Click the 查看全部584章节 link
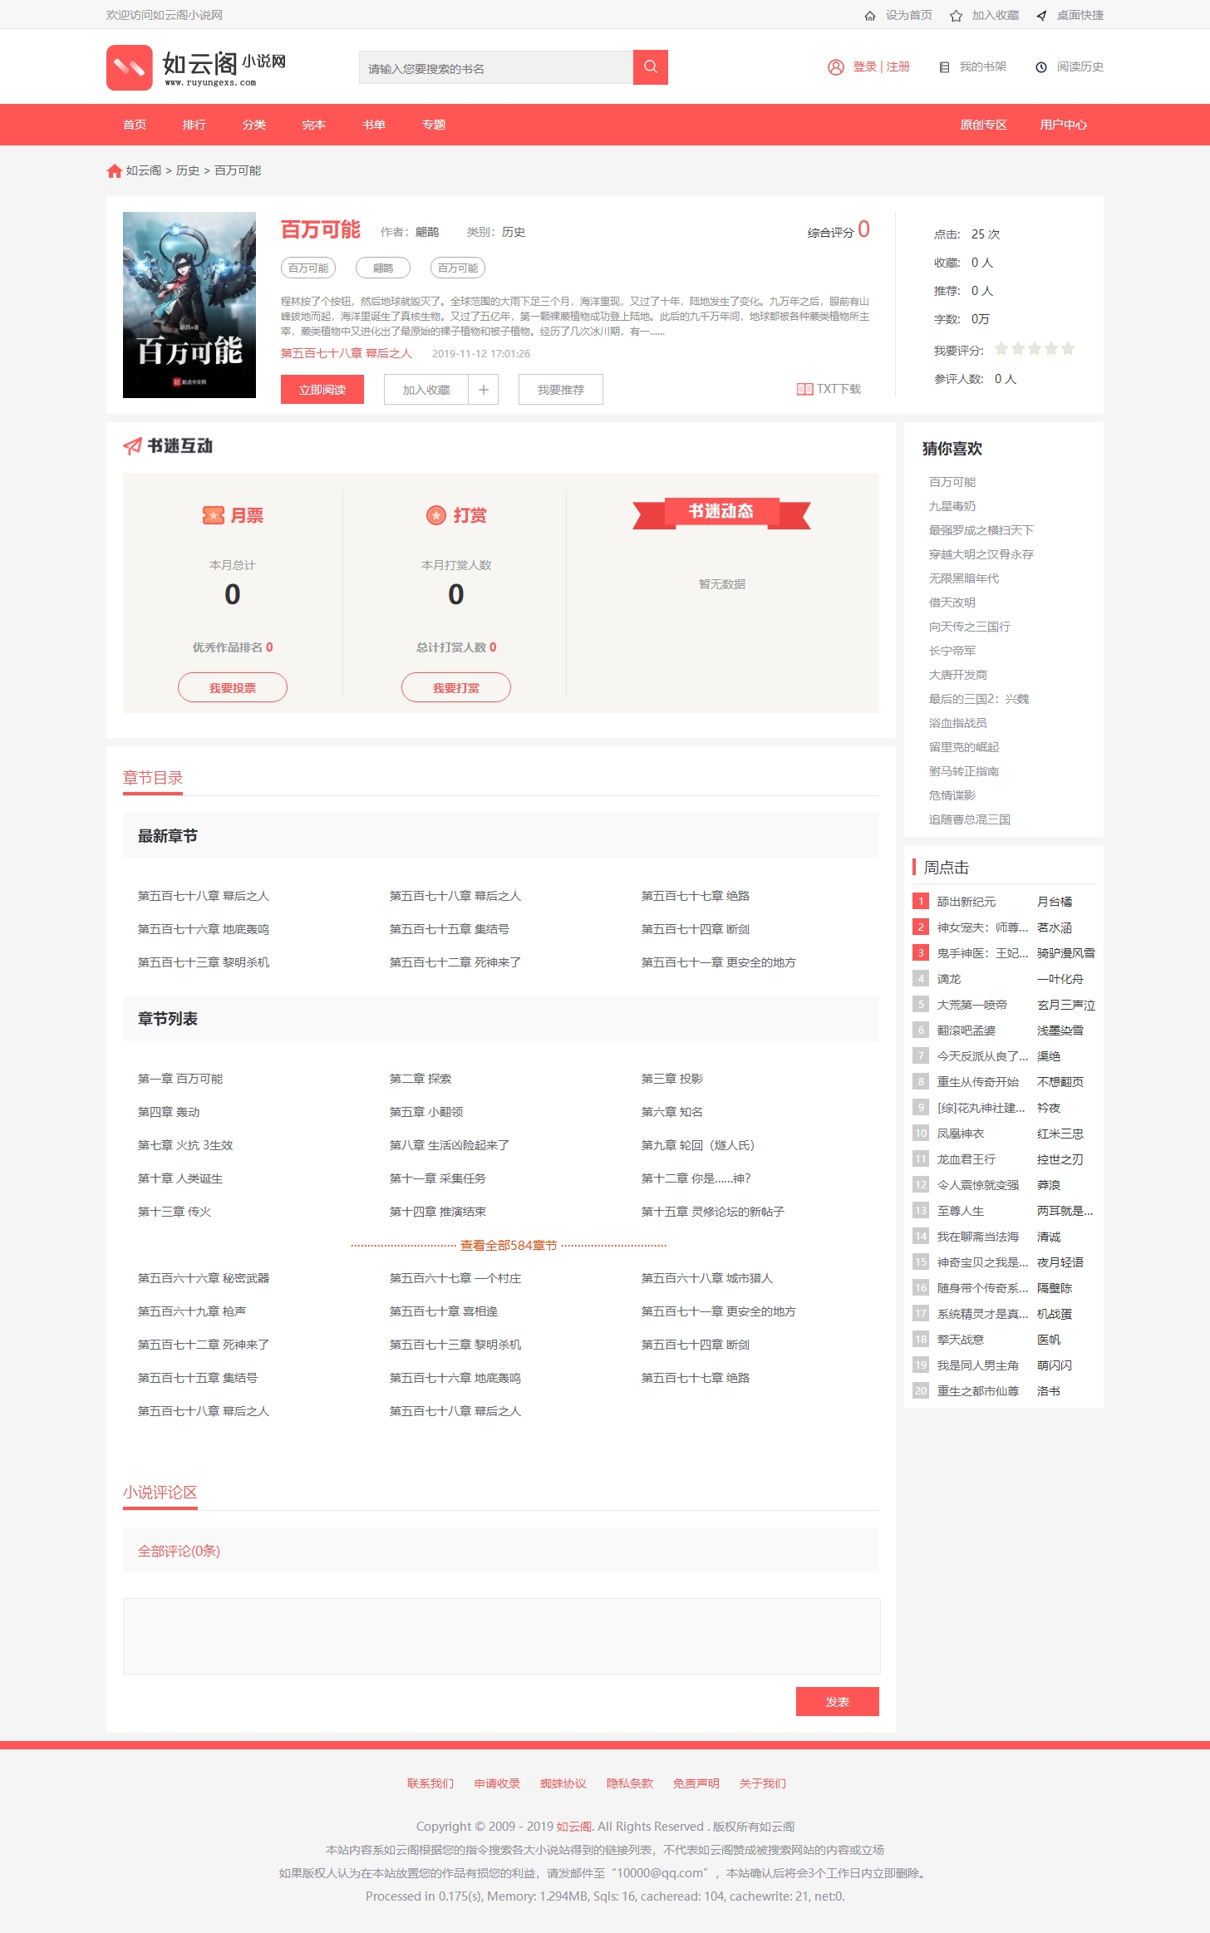1210x1933 pixels. 509,1245
